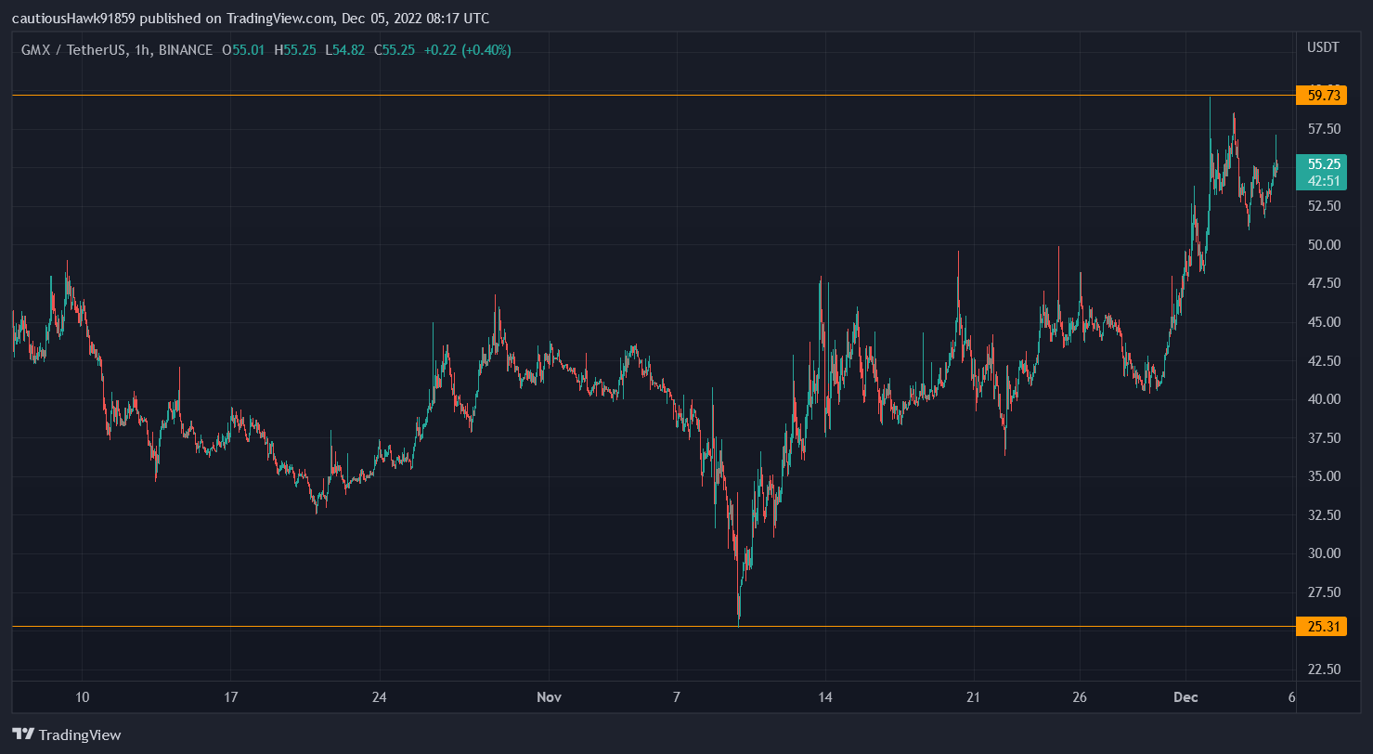Click the 24 date label on time axis
This screenshot has height=754, width=1373.
(379, 696)
